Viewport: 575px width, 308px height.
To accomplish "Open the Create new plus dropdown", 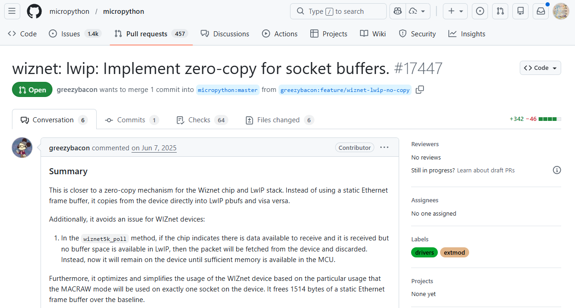I will pos(455,11).
